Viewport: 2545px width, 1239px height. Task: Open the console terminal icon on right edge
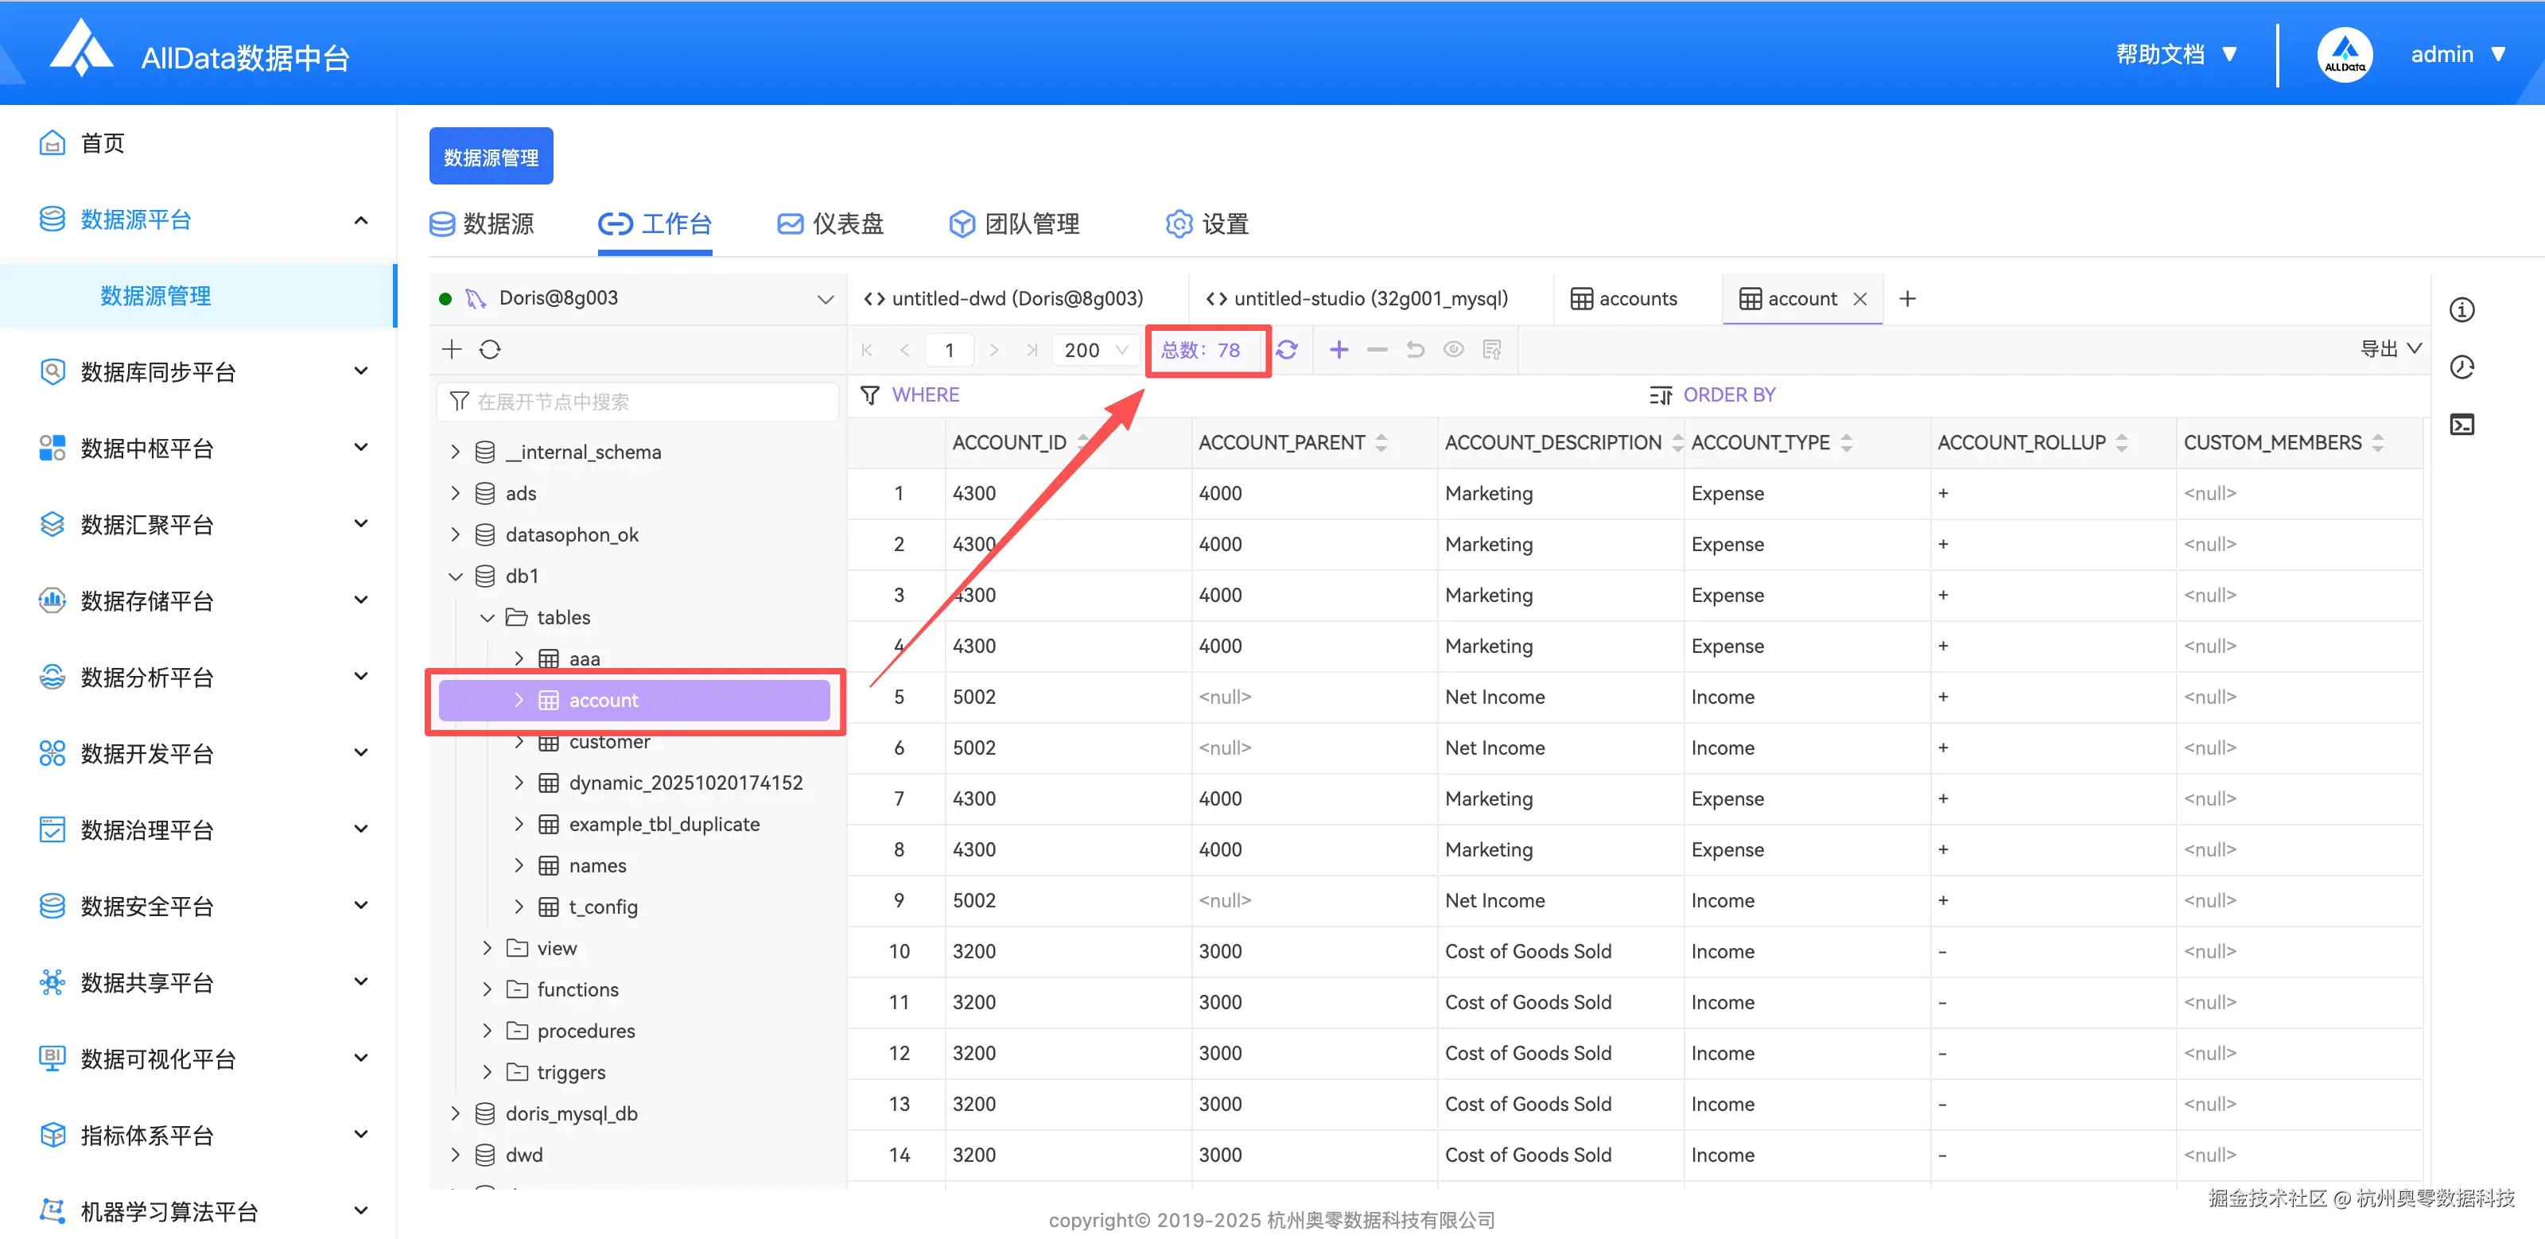pyautogui.click(x=2461, y=425)
